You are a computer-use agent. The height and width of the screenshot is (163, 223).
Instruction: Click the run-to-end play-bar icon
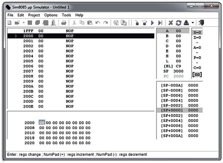[x=160, y=23]
